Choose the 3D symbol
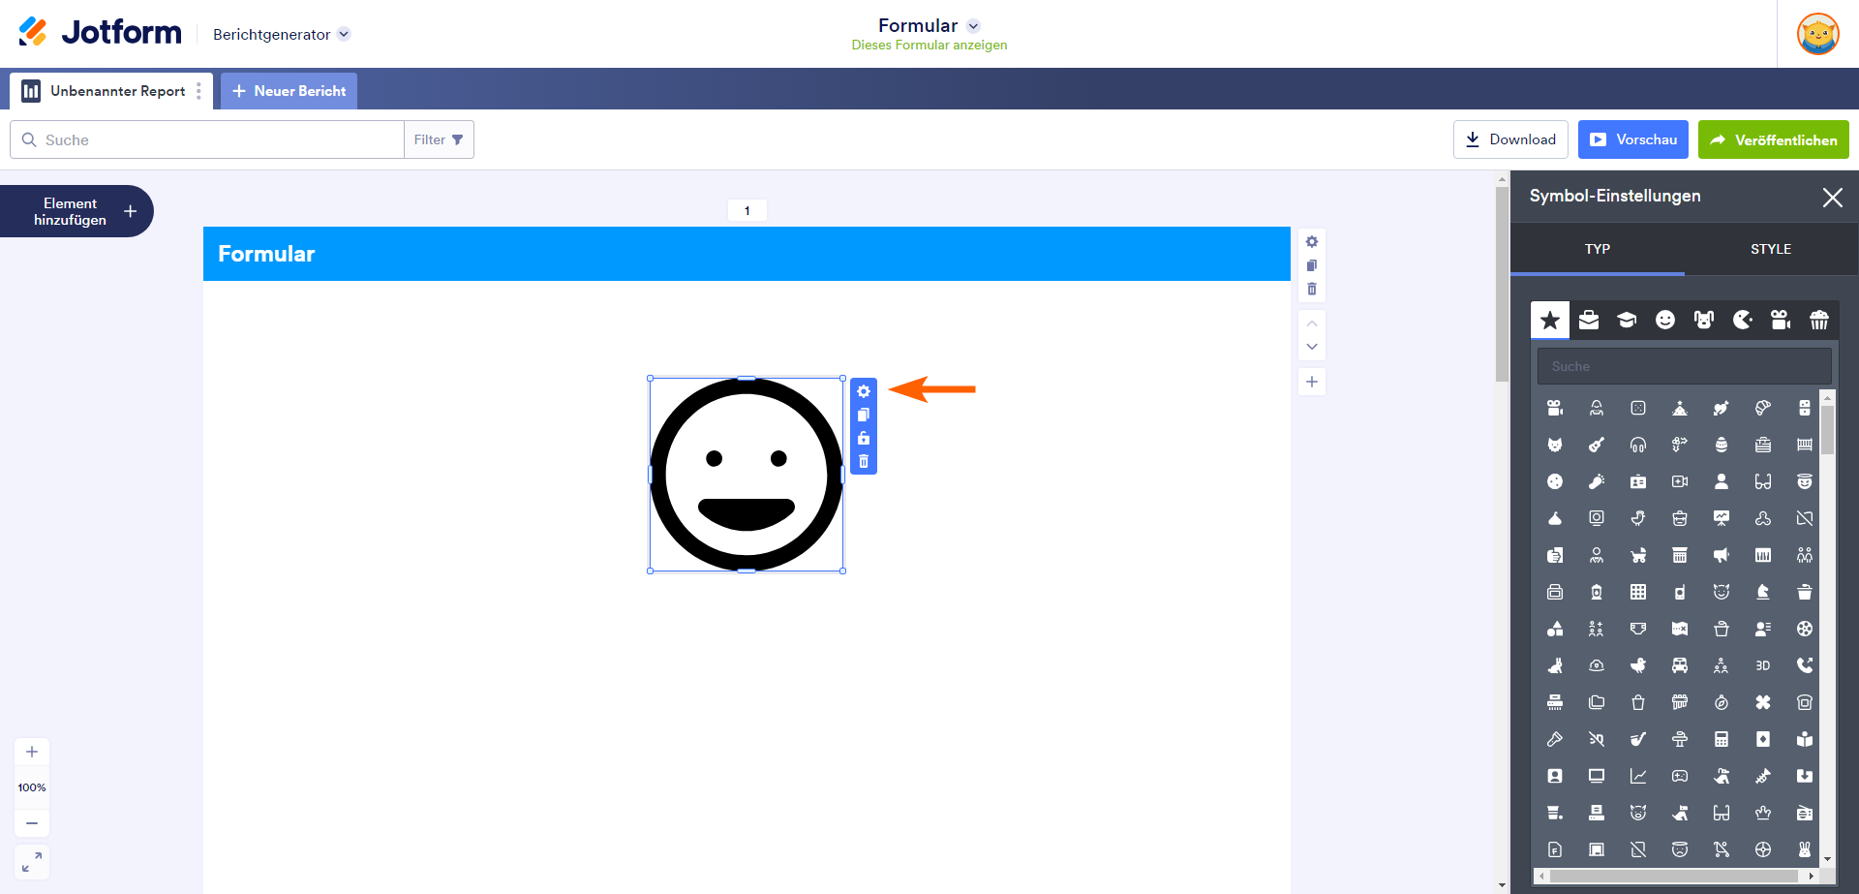The width and height of the screenshot is (1859, 894). click(x=1763, y=665)
